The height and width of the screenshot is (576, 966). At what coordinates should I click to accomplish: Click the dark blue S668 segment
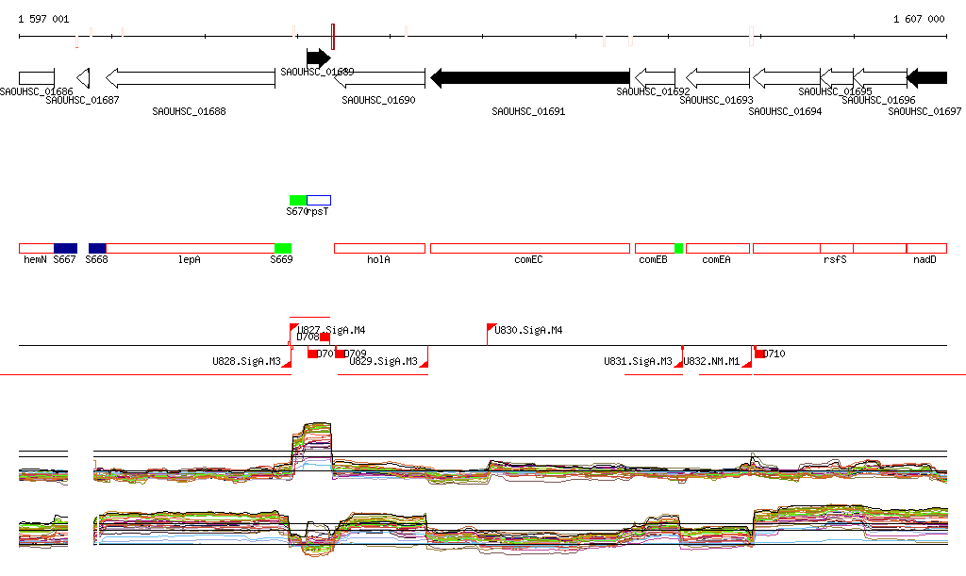[x=97, y=249]
